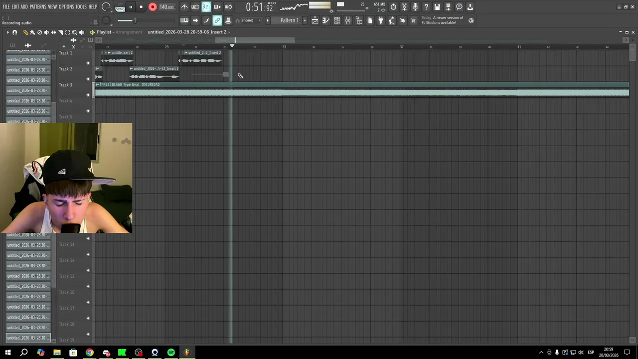Image resolution: width=638 pixels, height=359 pixels.
Task: Toggle the countdown before recording icon
Action: [x=206, y=7]
